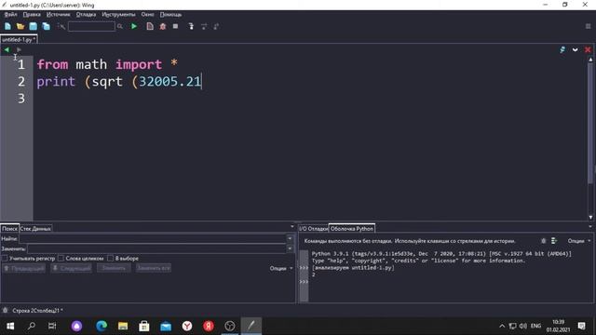
Task: Click the save all files icon
Action: coord(46,26)
